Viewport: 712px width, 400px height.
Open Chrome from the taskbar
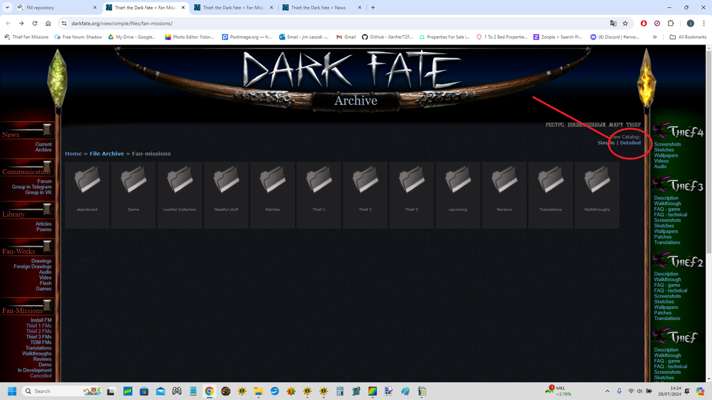(209, 391)
